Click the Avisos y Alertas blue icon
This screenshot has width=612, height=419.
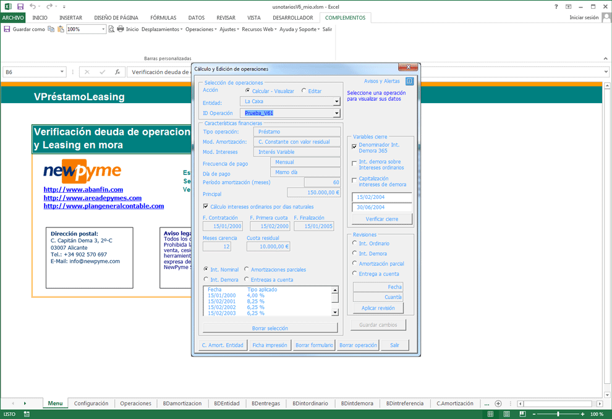point(409,81)
